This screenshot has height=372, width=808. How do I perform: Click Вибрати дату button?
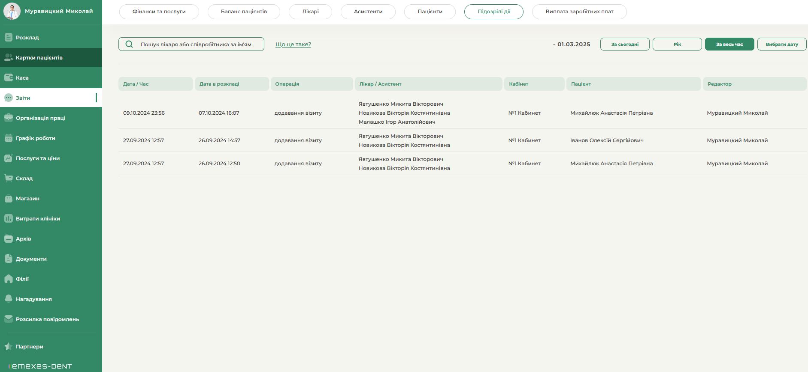click(x=782, y=44)
